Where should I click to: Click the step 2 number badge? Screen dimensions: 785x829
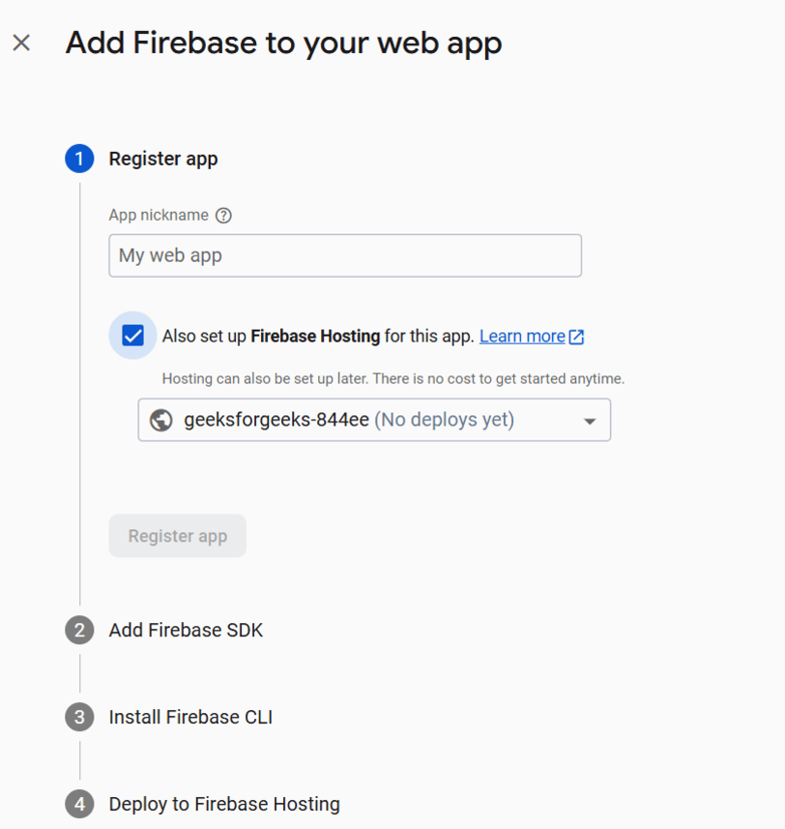coord(79,631)
